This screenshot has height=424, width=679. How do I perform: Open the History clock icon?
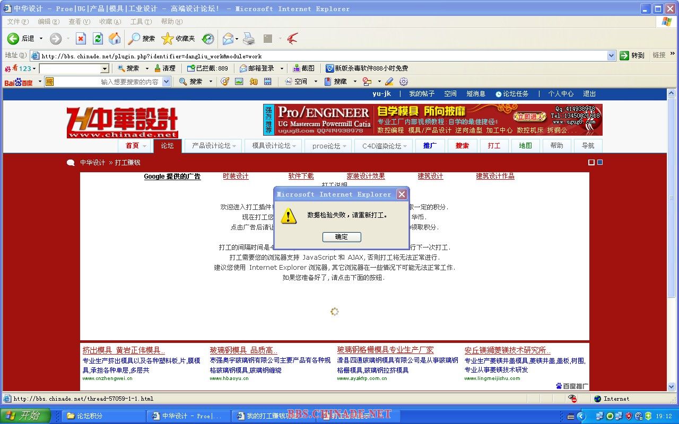(208, 38)
